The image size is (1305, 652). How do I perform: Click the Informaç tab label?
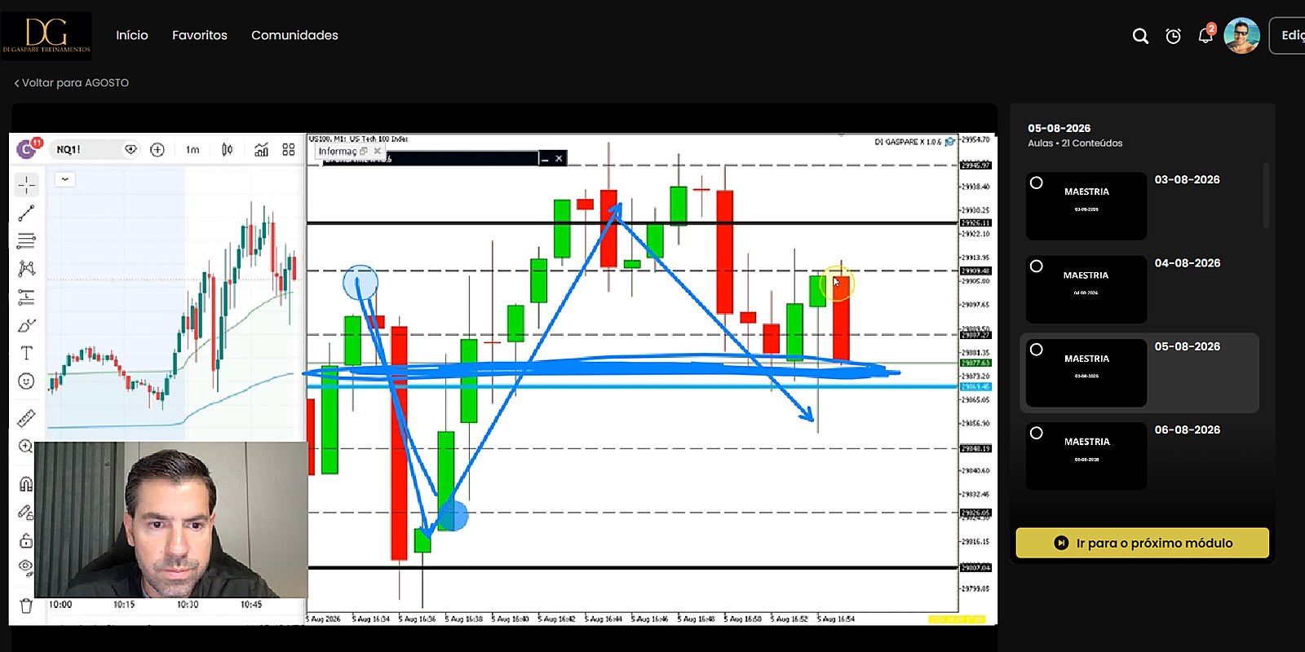pos(337,151)
